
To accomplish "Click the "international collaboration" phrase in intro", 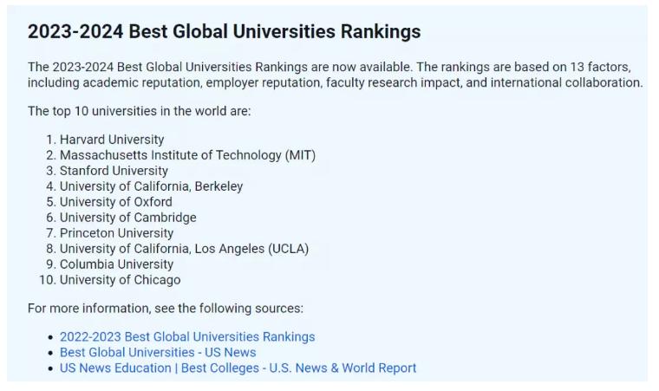I will click(566, 82).
